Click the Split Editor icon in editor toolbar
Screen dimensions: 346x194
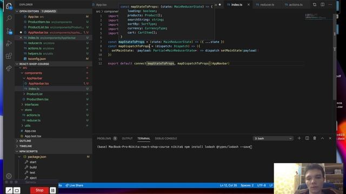coord(322,4)
